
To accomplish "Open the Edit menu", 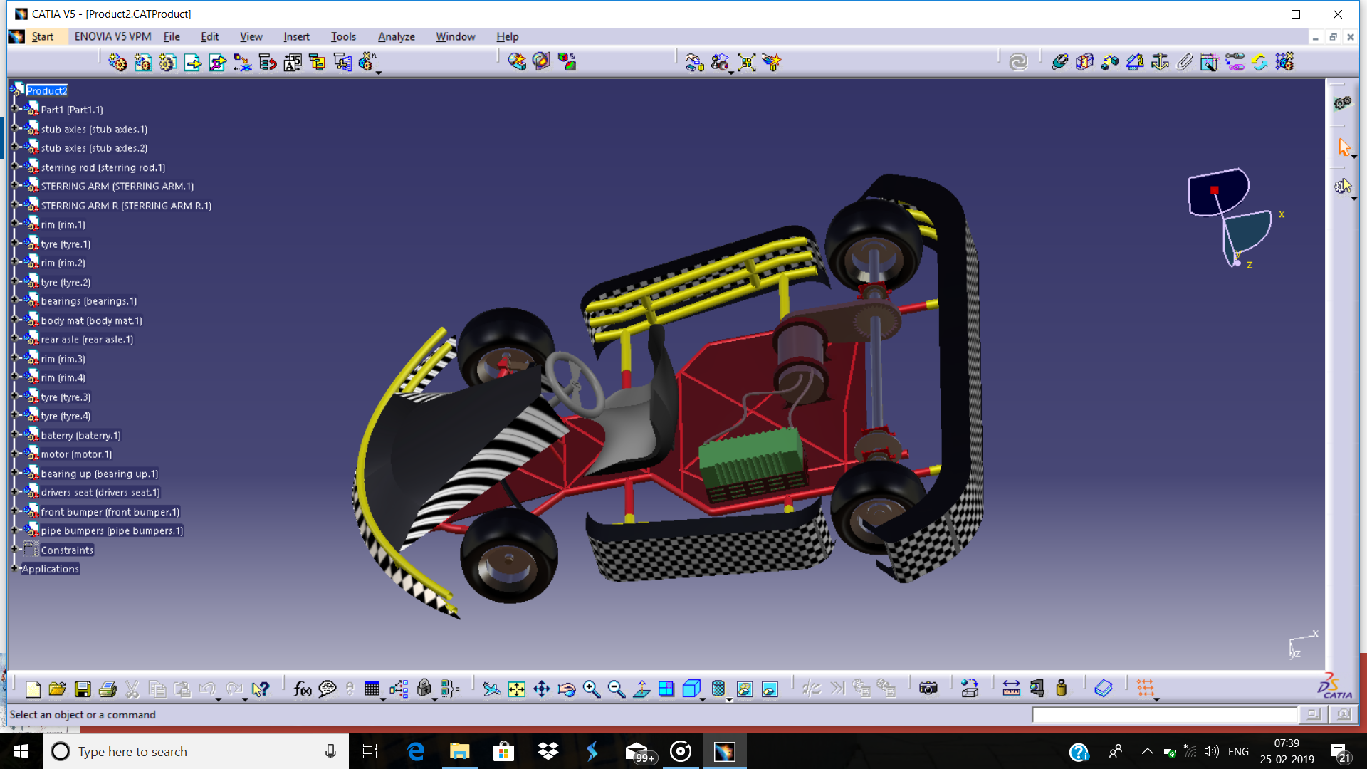I will pyautogui.click(x=209, y=36).
